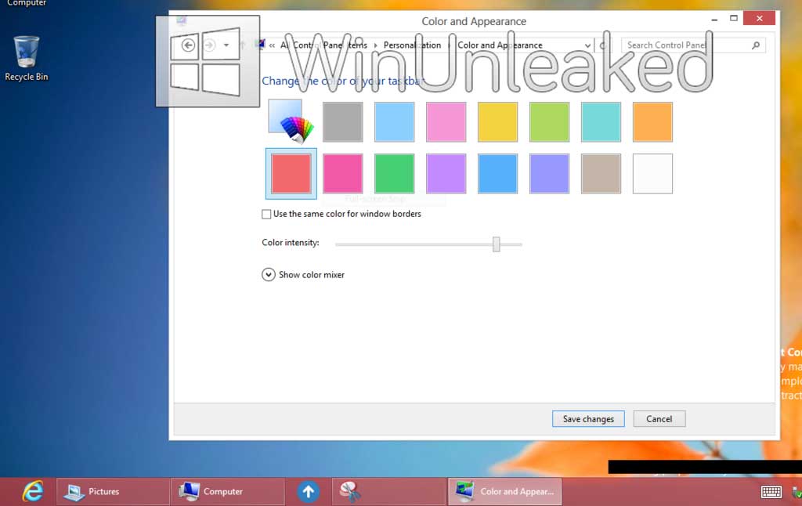
Task: Click the Back navigation arrow
Action: (x=188, y=45)
